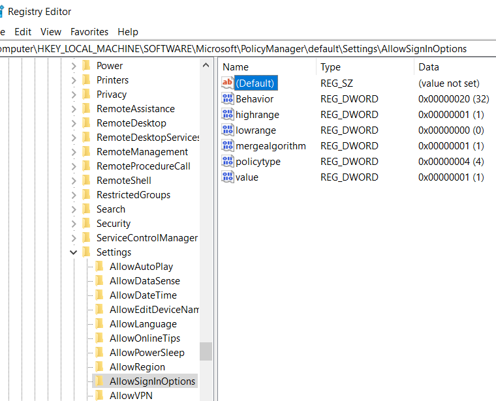496x401 pixels.
Task: Select the policytype value name
Action: 258,162
